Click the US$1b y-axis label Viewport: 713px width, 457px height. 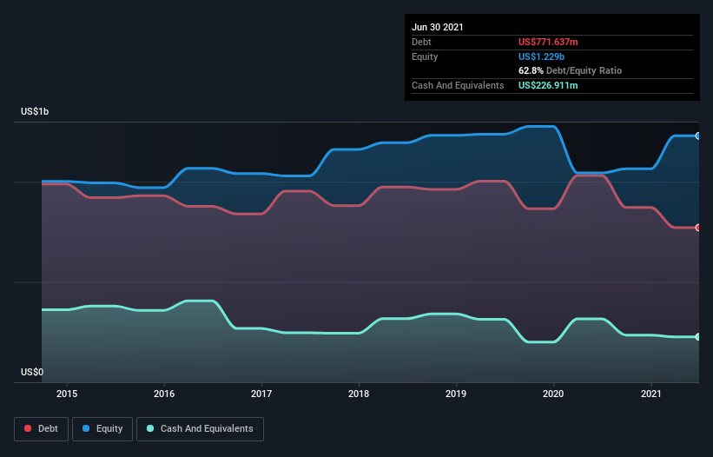[x=35, y=111]
